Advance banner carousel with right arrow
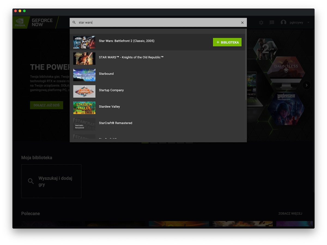This screenshot has height=245, width=327. (306, 85)
